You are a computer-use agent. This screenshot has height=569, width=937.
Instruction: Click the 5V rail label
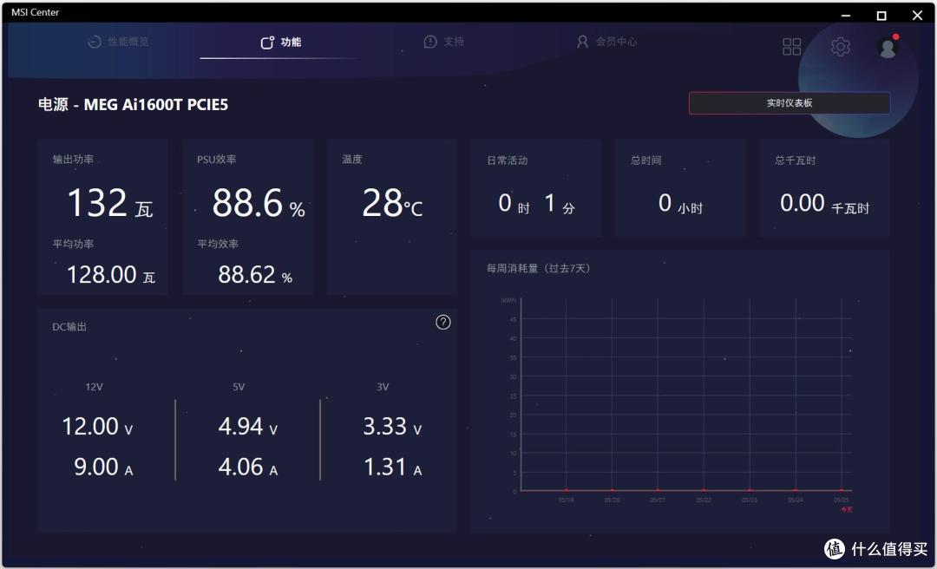pyautogui.click(x=239, y=387)
